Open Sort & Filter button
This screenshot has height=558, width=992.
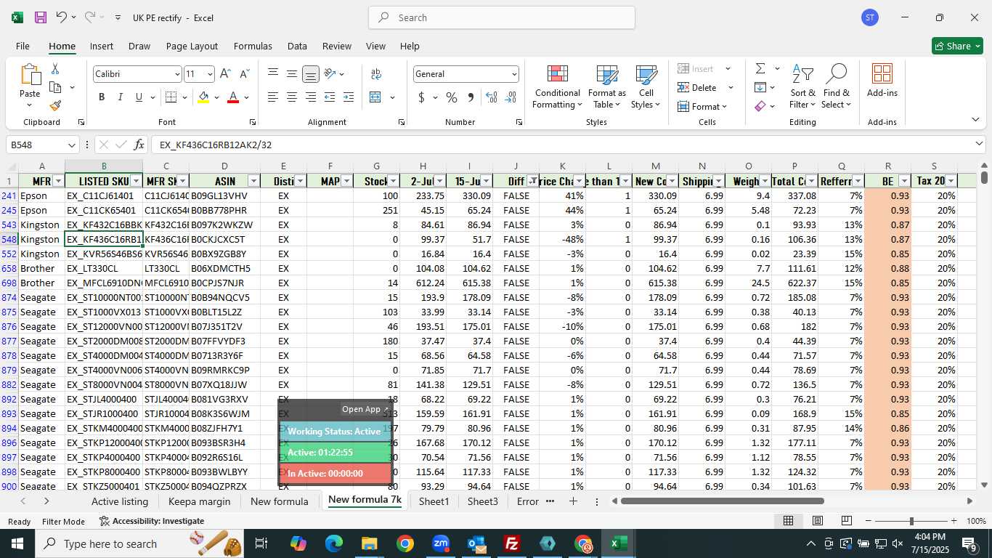tap(802, 87)
